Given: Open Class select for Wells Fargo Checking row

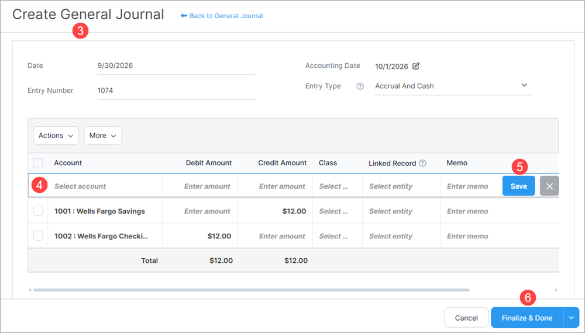Looking at the screenshot, I should 337,236.
